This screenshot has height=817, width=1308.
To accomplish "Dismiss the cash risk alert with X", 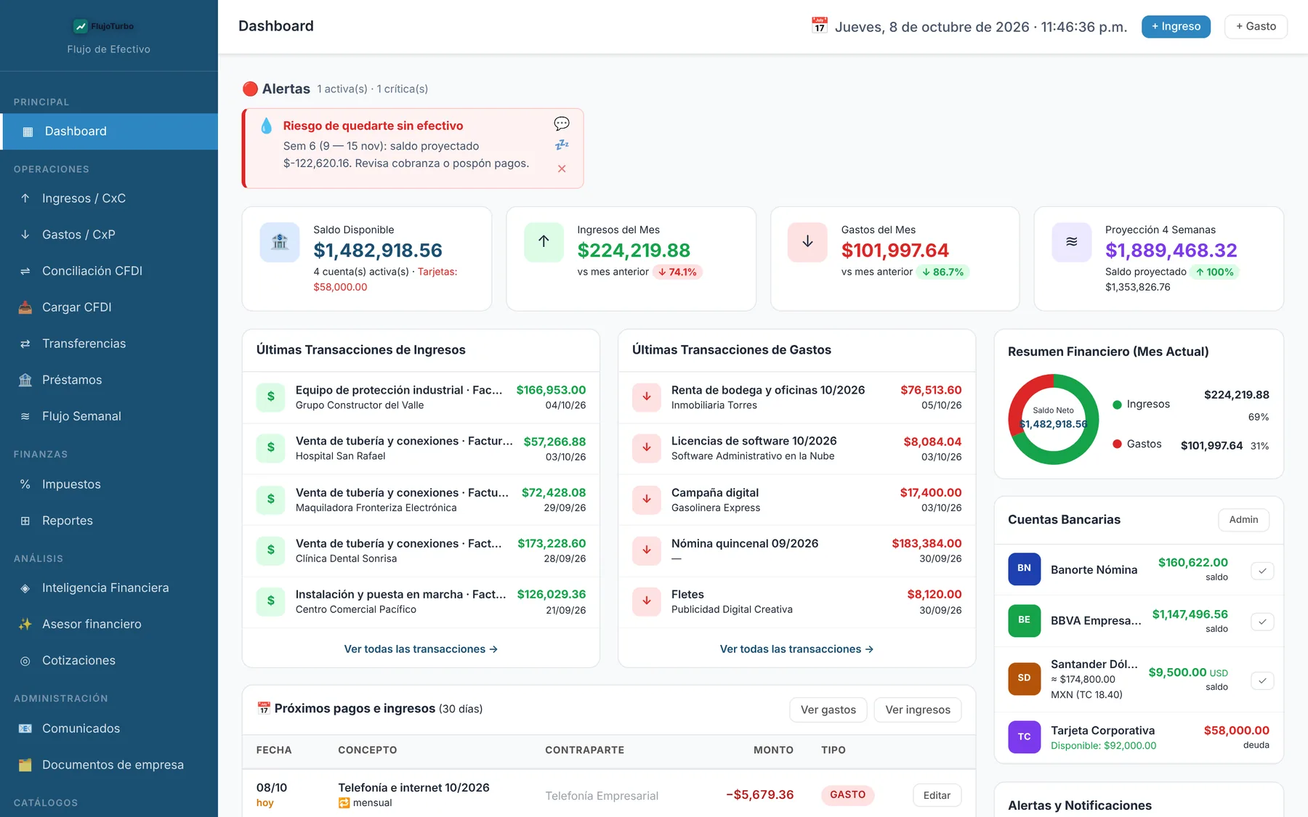I will pyautogui.click(x=562, y=168).
